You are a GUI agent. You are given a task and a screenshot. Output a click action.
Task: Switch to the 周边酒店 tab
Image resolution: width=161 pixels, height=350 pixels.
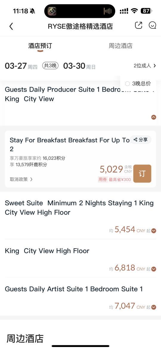click(120, 46)
